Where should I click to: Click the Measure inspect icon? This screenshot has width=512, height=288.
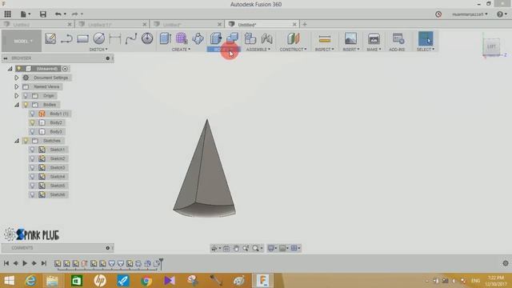[325, 39]
